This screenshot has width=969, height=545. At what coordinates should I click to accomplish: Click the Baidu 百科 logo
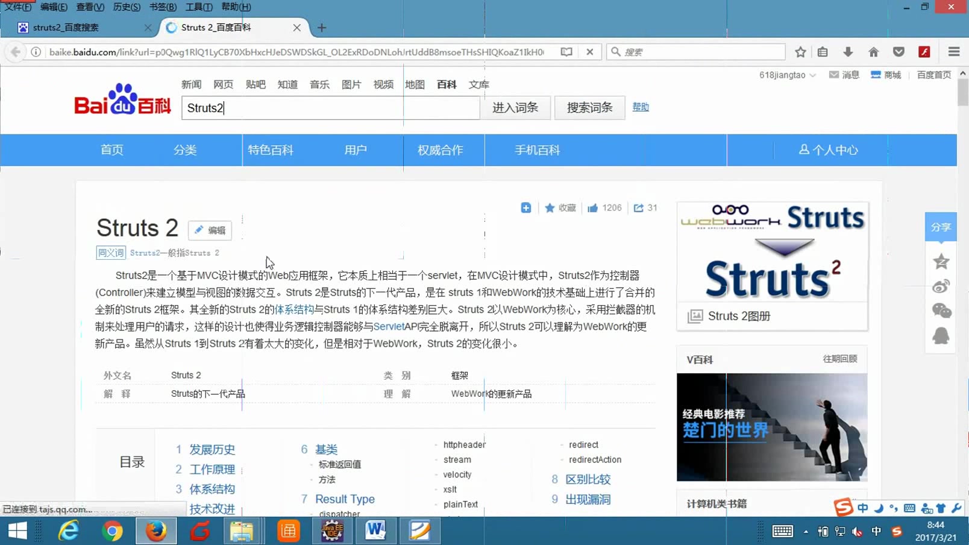pos(123,99)
